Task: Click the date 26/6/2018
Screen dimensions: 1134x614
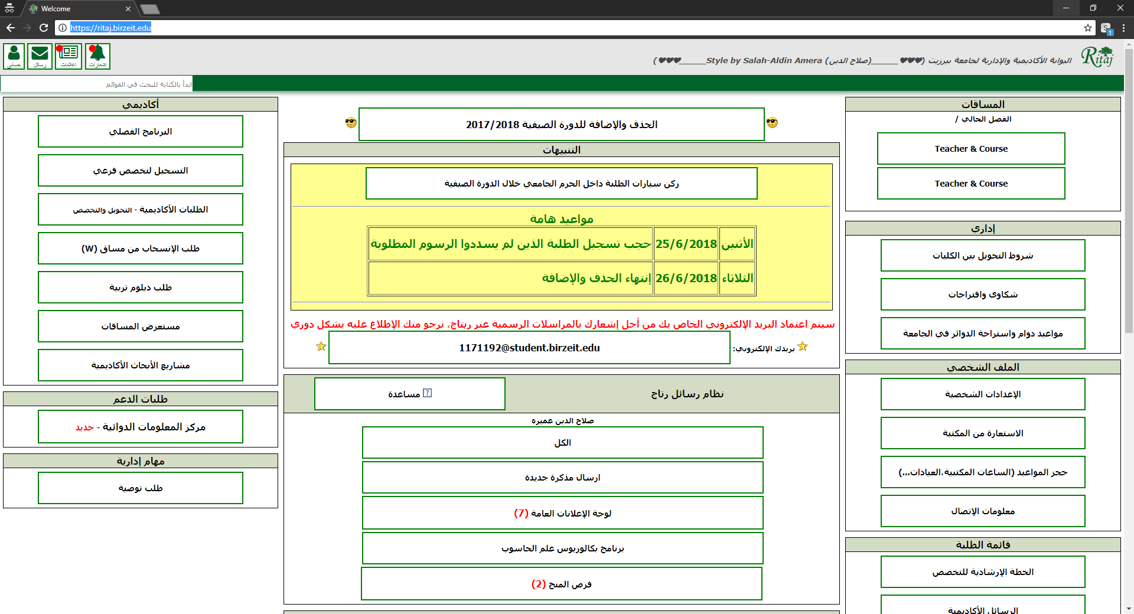Action: (686, 278)
